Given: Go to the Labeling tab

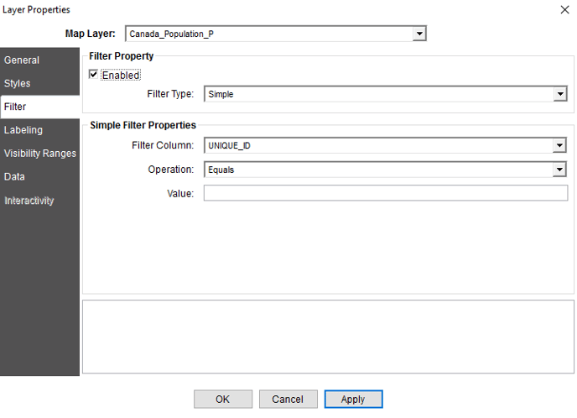Looking at the screenshot, I should [x=39, y=130].
